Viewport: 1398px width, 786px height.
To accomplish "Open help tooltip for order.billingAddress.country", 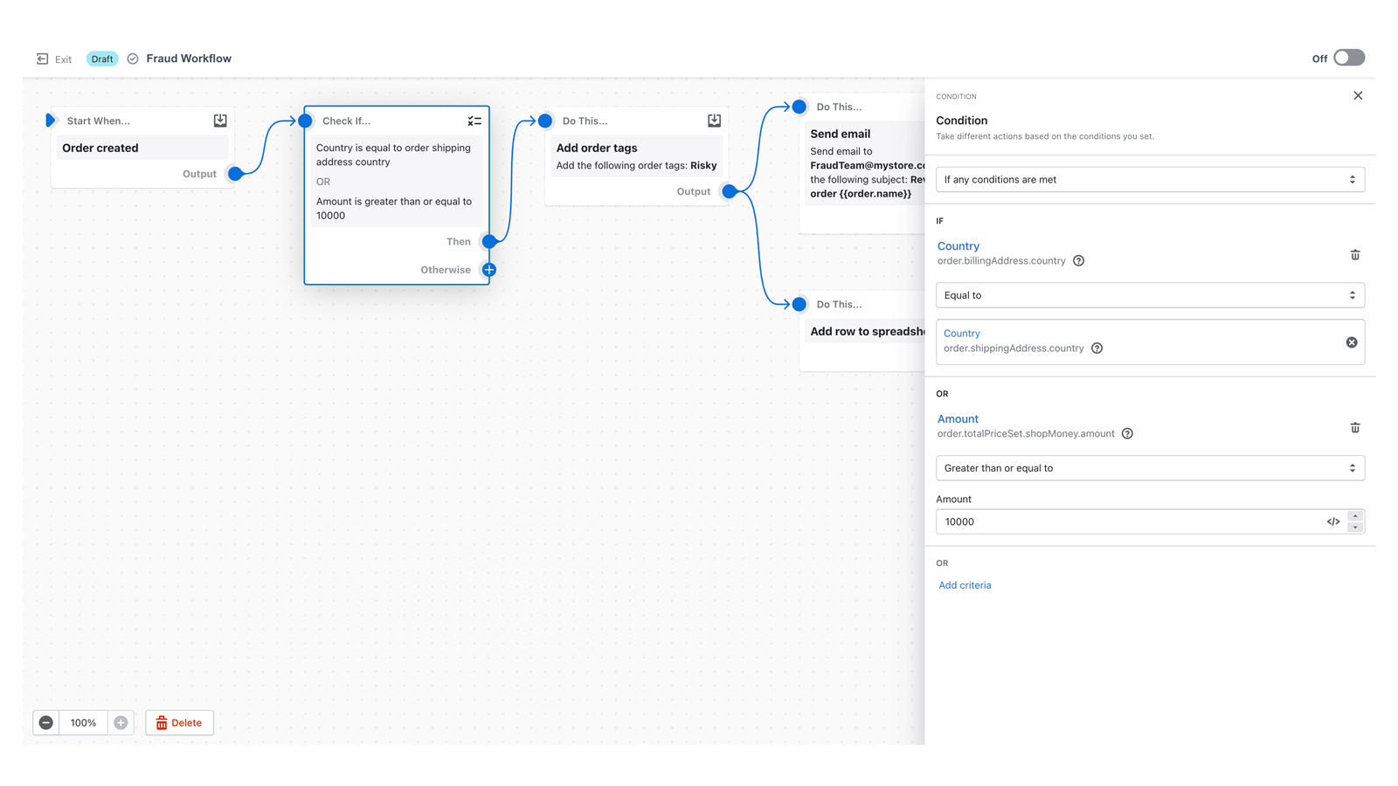I will [x=1078, y=260].
